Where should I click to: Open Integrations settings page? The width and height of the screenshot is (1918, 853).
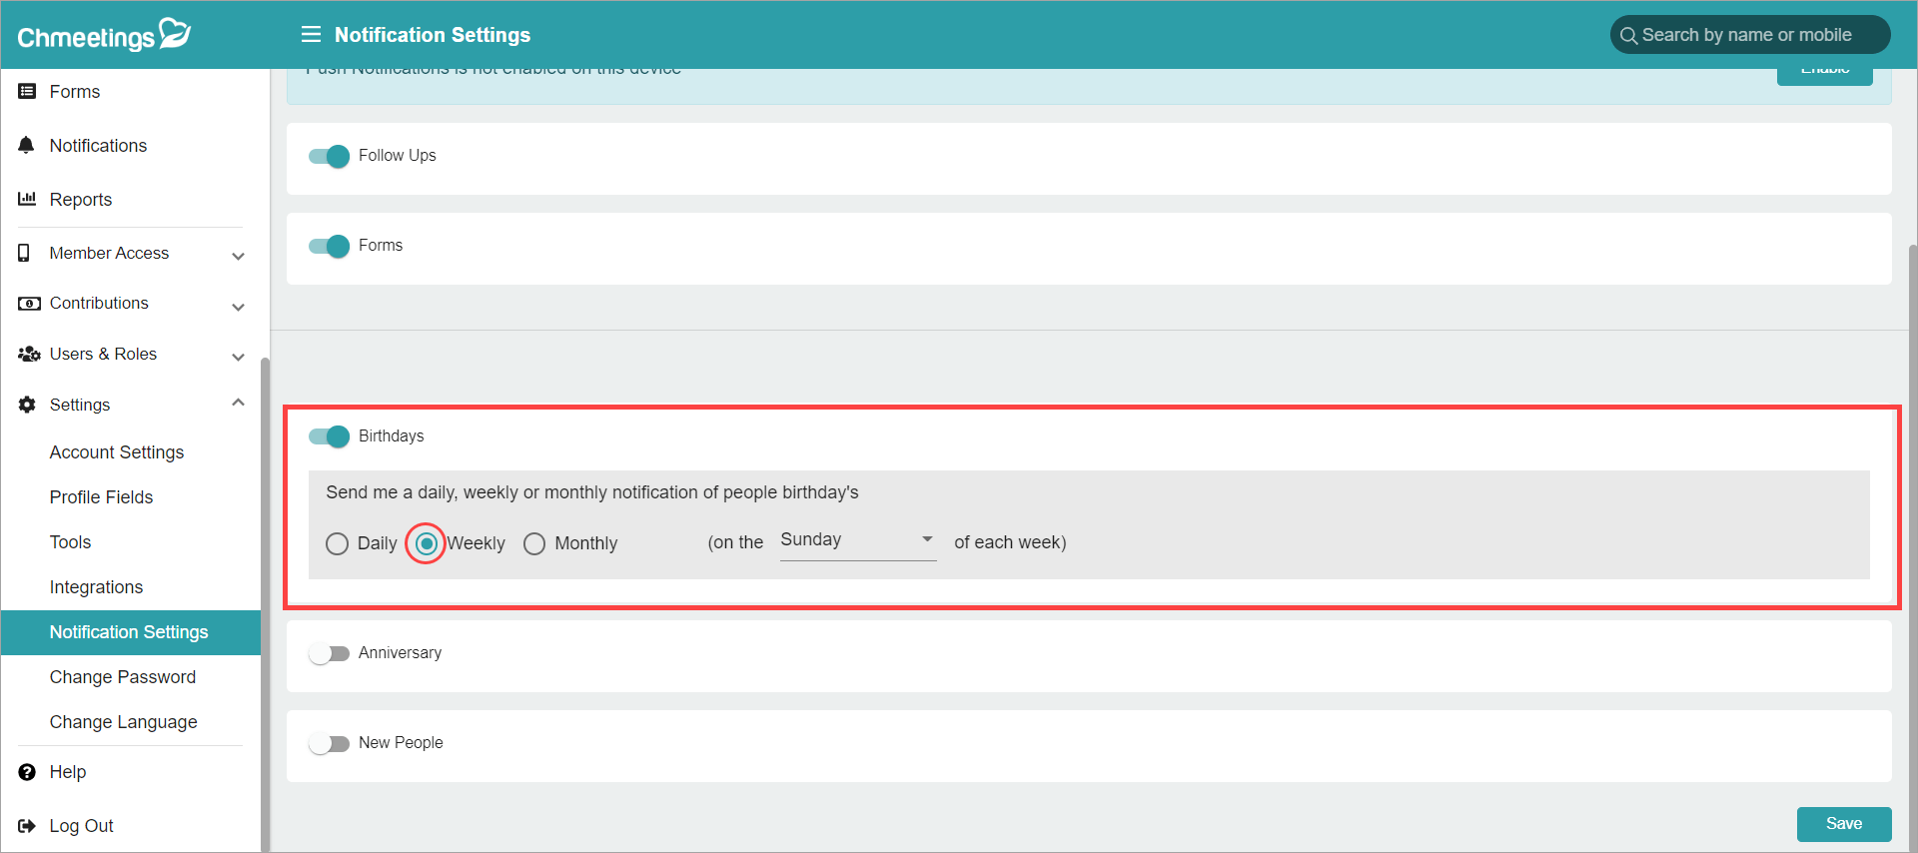click(x=96, y=587)
